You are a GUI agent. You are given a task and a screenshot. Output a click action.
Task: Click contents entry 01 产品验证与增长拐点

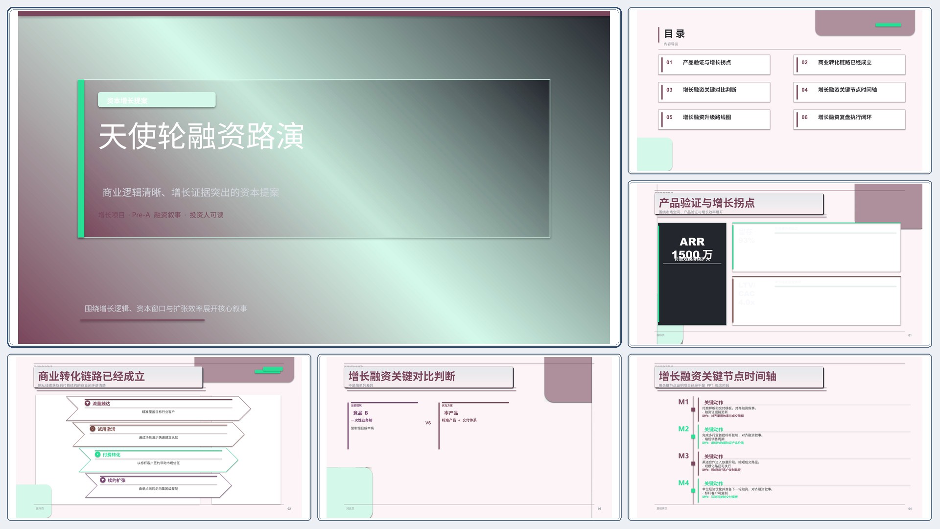coord(714,64)
